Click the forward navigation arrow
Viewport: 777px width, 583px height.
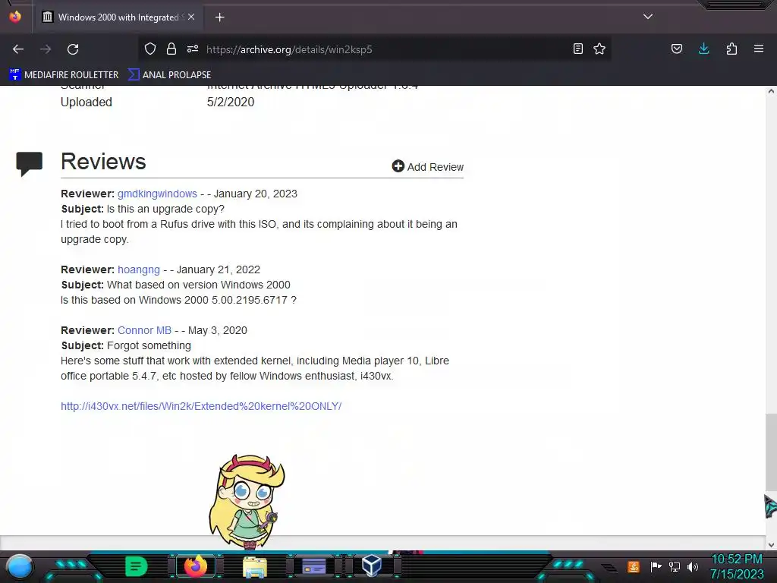click(x=46, y=49)
